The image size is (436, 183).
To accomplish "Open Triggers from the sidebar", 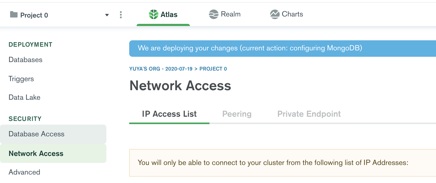I will 21,79.
